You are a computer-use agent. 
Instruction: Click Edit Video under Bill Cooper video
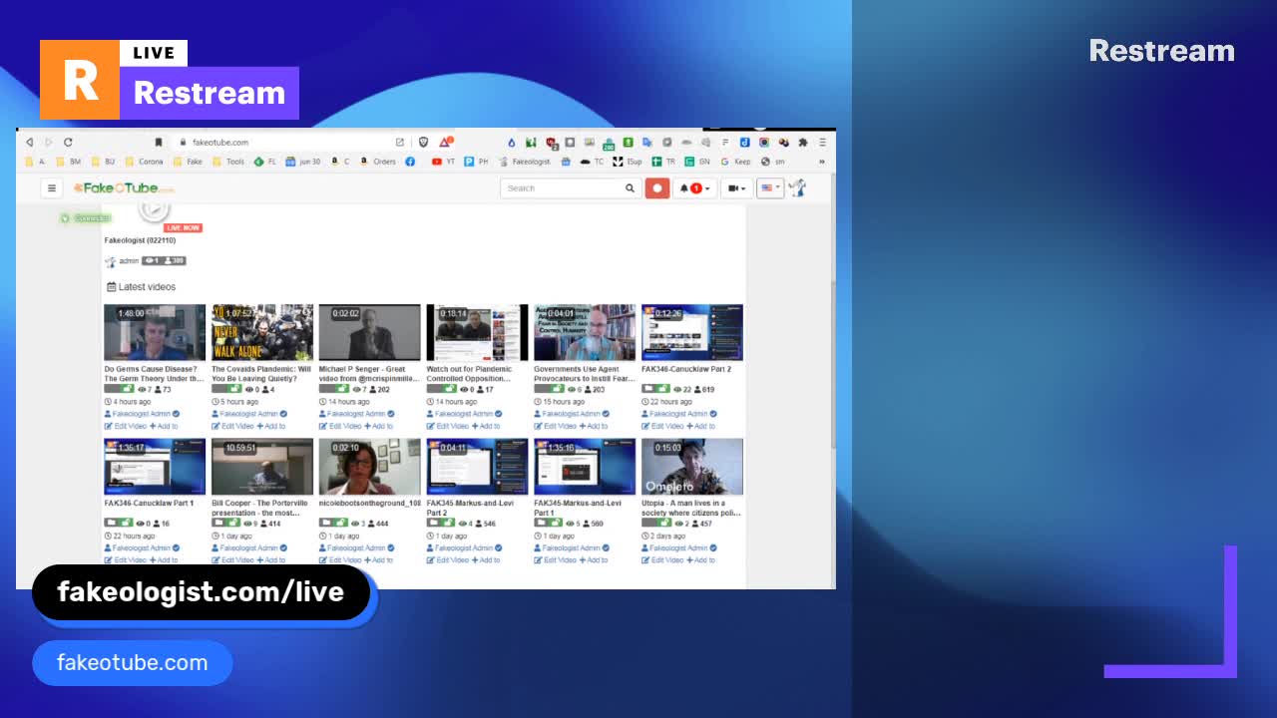(x=234, y=560)
